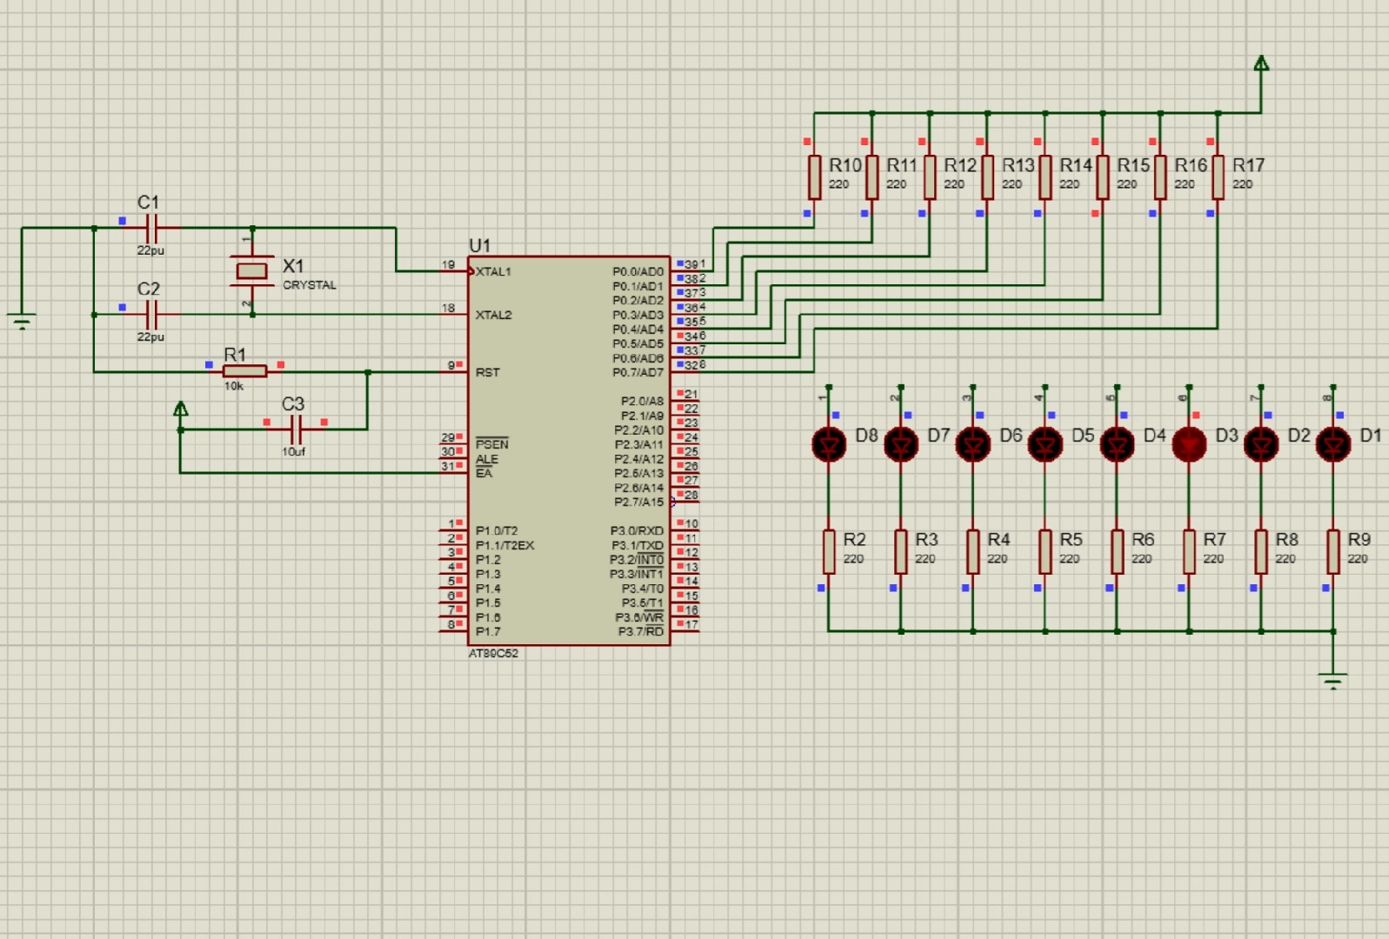The height and width of the screenshot is (939, 1389).
Task: Select resistor R14 body
Action: pos(1045,177)
